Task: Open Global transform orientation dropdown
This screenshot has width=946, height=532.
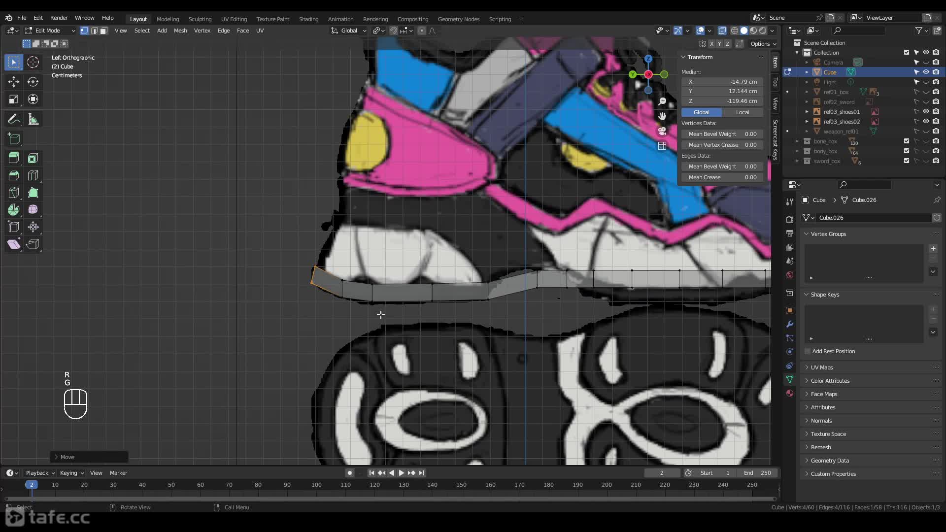Action: tap(349, 31)
